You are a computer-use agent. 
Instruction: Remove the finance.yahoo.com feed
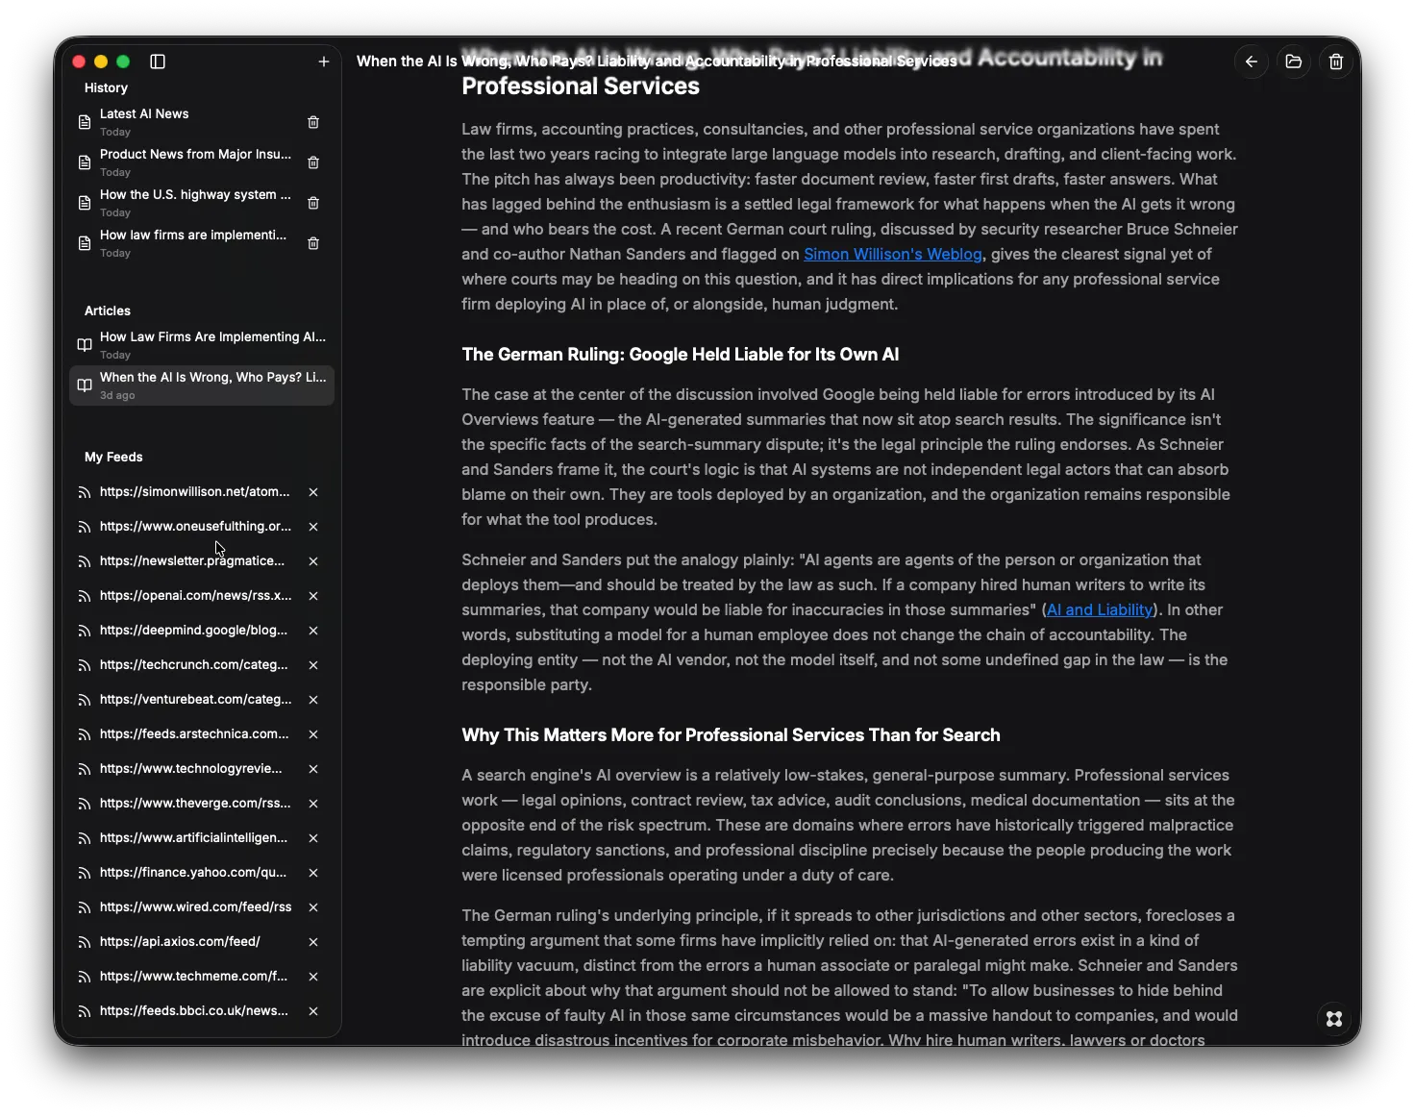click(x=313, y=873)
